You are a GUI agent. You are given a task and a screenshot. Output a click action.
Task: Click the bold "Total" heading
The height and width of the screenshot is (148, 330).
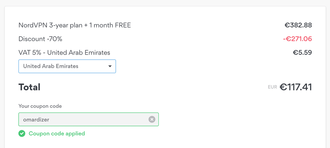tap(29, 87)
